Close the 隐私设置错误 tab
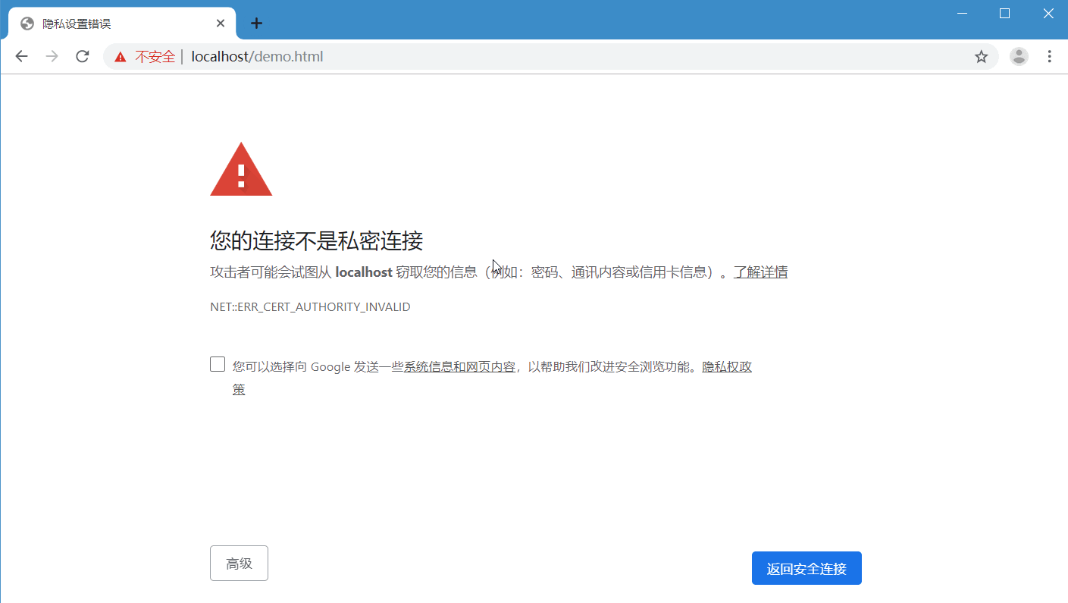Screen dimensions: 1068x603 point(221,24)
